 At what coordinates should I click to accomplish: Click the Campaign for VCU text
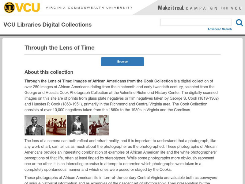(x=214, y=8)
